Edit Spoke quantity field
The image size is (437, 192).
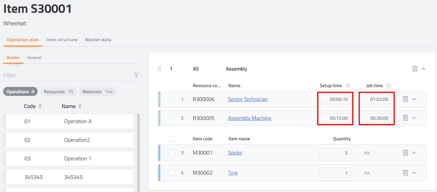[x=335, y=153]
